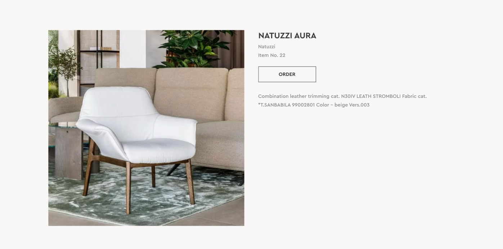Click the small olive tree in photo
The image size is (503, 249).
coord(65,65)
